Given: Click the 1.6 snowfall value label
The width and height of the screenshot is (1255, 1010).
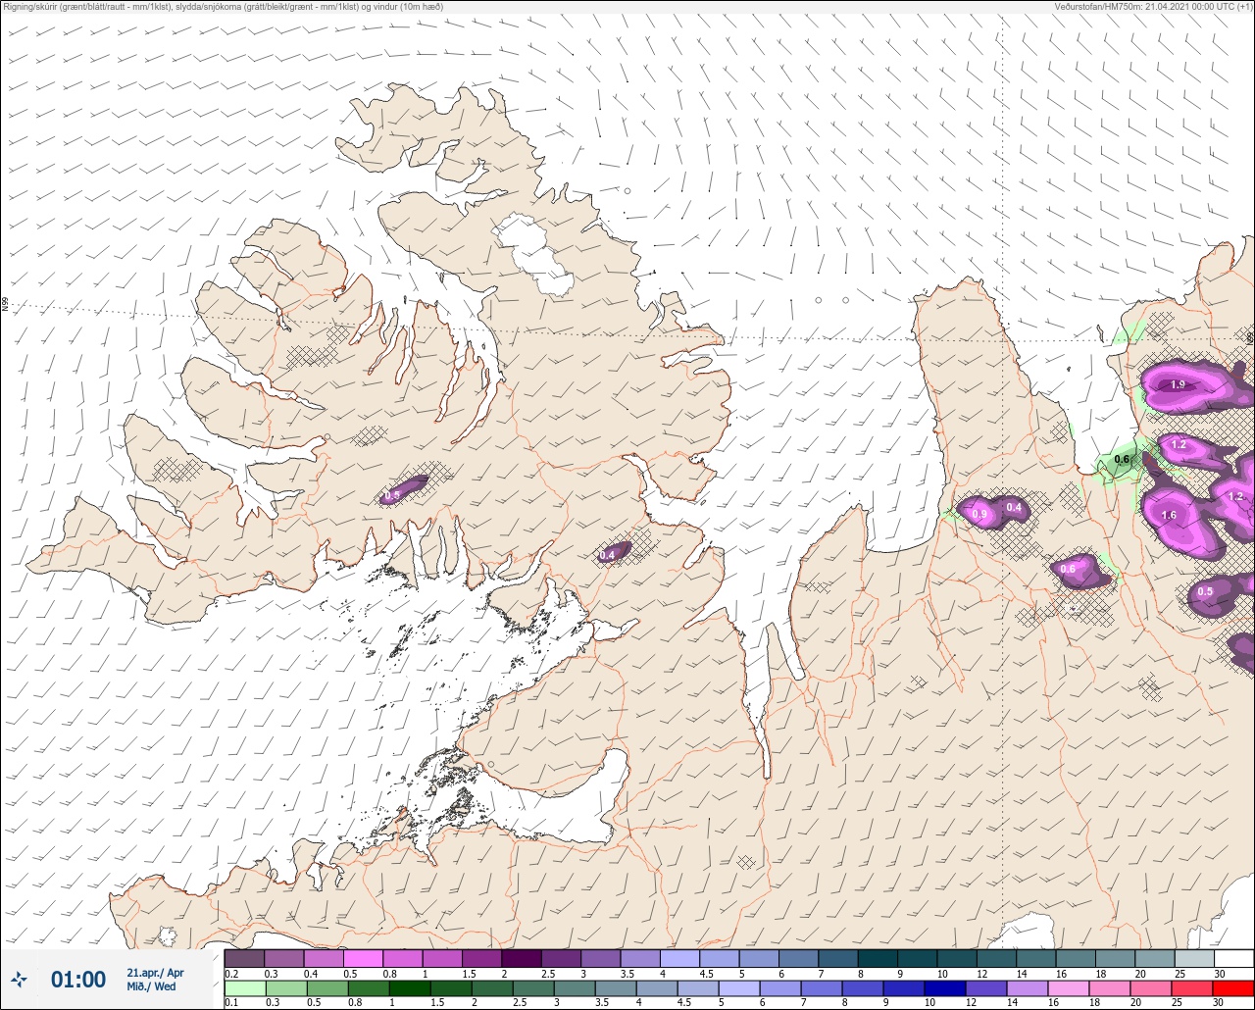Looking at the screenshot, I should [x=1169, y=516].
